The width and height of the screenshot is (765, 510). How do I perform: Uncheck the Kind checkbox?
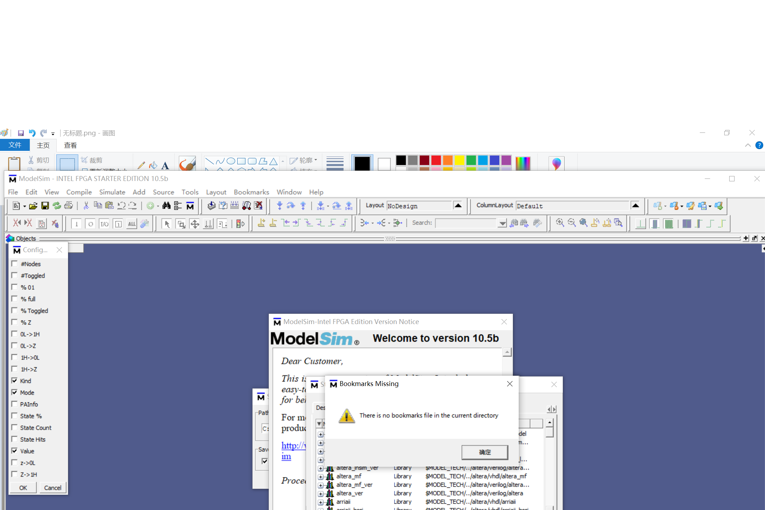pos(15,381)
